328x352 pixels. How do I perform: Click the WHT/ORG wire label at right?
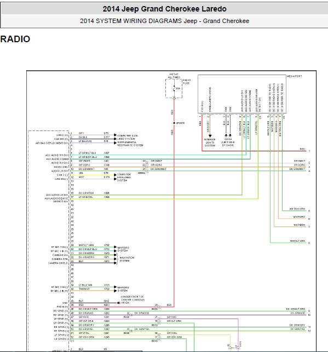coord(299,217)
